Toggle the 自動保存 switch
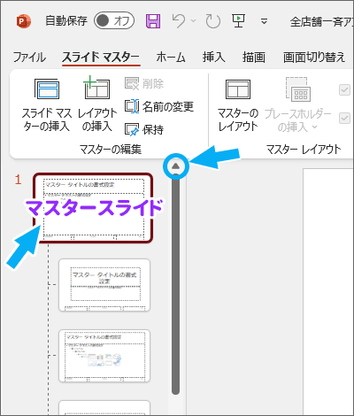The width and height of the screenshot is (354, 416). pos(114,21)
